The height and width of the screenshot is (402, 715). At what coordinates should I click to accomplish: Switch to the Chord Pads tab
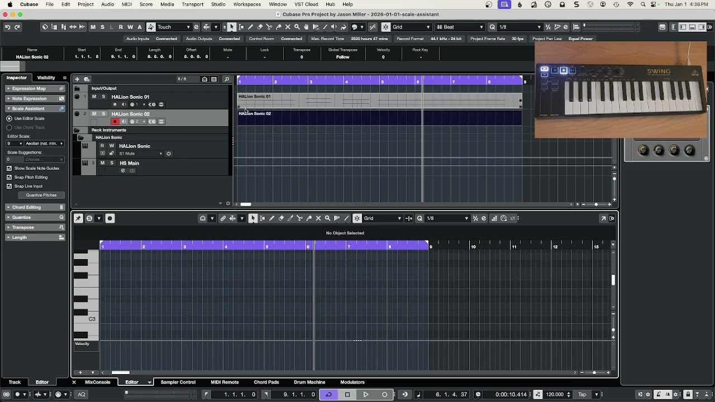coord(266,382)
